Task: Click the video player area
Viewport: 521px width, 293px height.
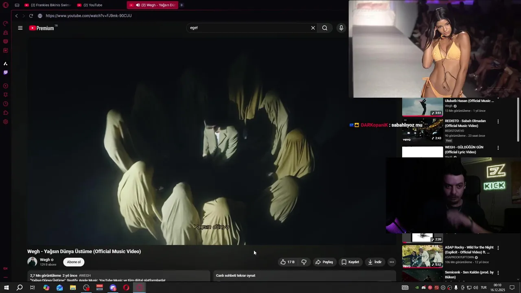Action: coord(212,142)
